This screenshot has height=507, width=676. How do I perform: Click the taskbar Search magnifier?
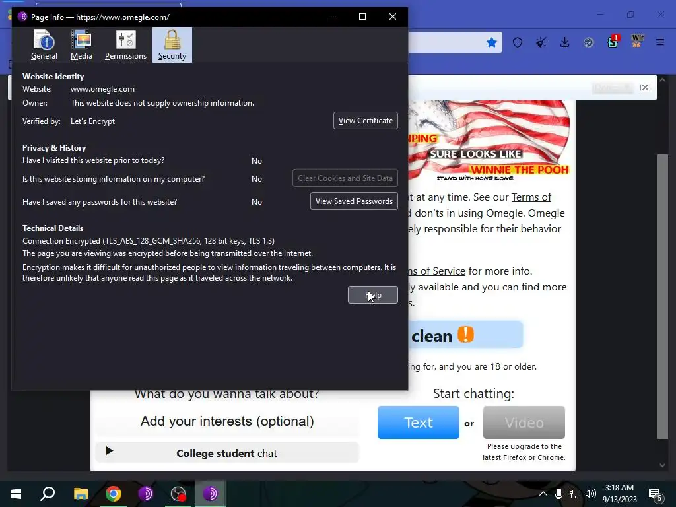[48, 494]
